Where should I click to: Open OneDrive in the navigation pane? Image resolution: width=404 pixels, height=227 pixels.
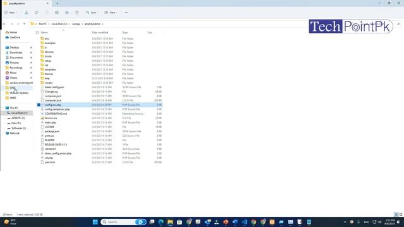[x=15, y=38]
